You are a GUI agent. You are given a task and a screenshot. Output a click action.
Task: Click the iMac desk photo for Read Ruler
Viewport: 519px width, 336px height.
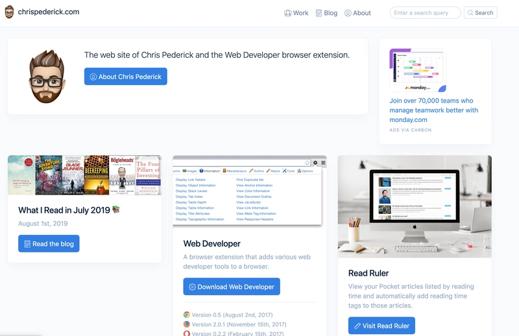415,206
